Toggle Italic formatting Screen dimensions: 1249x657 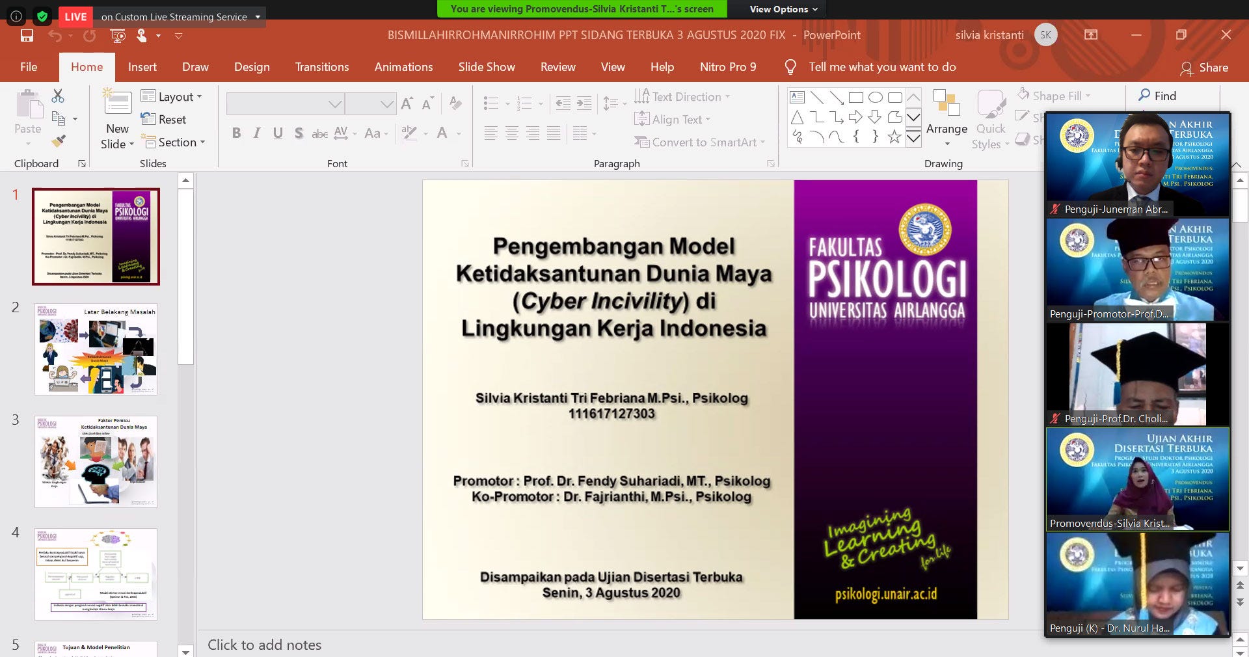pos(257,133)
